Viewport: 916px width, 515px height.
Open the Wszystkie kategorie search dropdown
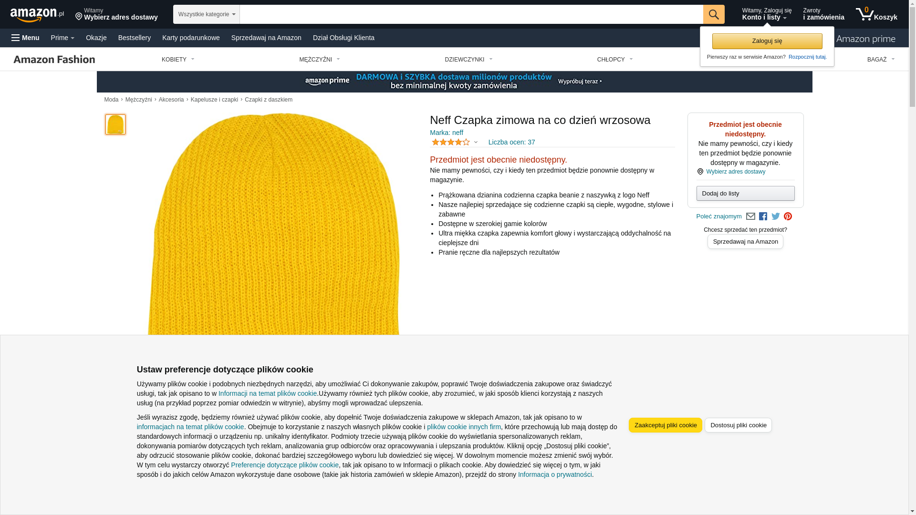pyautogui.click(x=206, y=14)
